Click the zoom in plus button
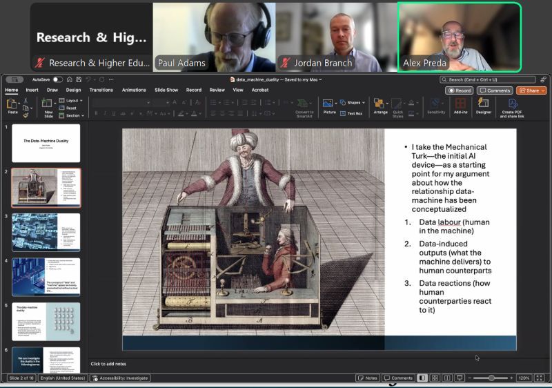Image resolution: width=552 pixels, height=388 pixels. point(511,378)
